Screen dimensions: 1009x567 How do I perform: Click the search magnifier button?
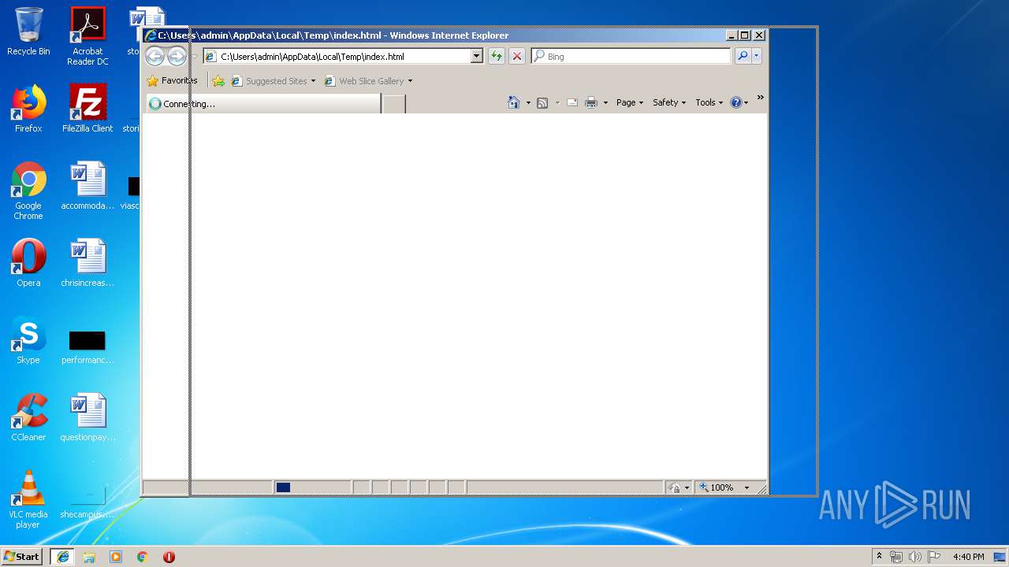coord(743,56)
